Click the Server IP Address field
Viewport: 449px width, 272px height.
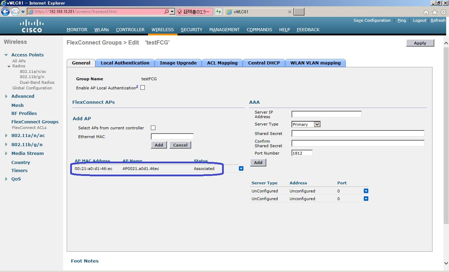(x=327, y=114)
